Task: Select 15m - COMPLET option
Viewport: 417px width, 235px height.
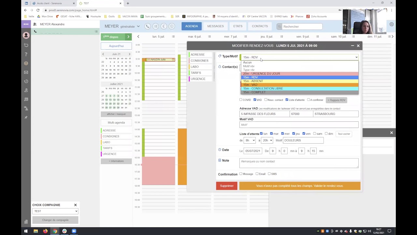Action: 300,92
